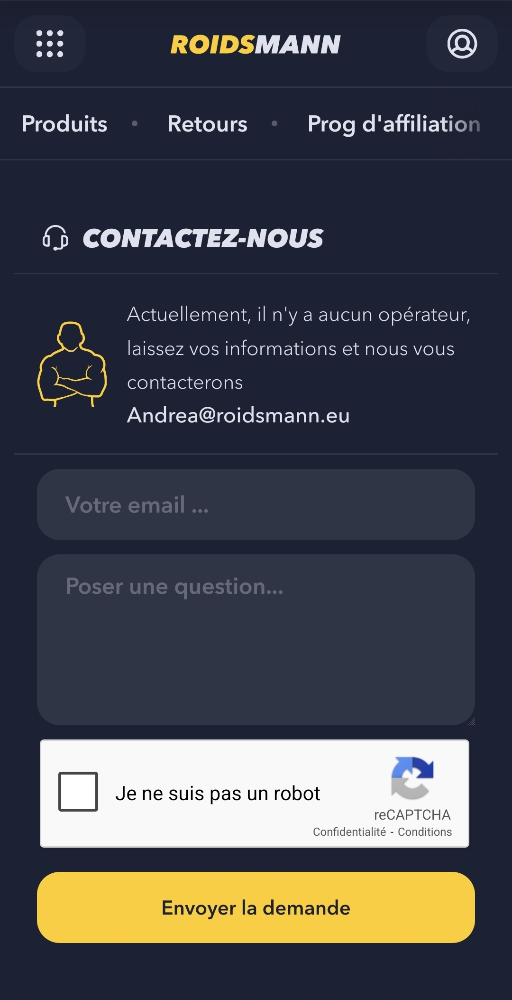Focus the "Votre email" input field
Image resolution: width=512 pixels, height=1000 pixels.
tap(256, 505)
